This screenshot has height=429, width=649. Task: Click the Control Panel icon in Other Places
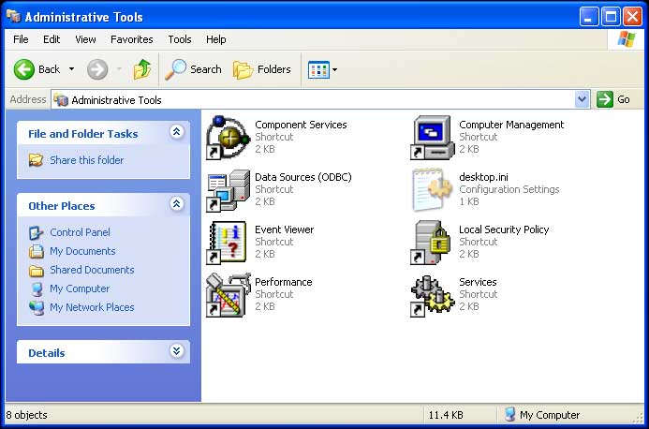(x=36, y=232)
